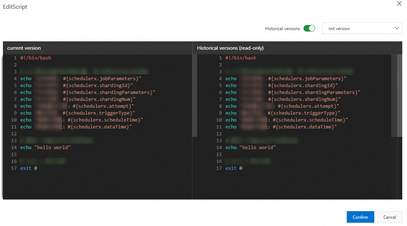Click echo "hello world" in current version

tap(45, 147)
